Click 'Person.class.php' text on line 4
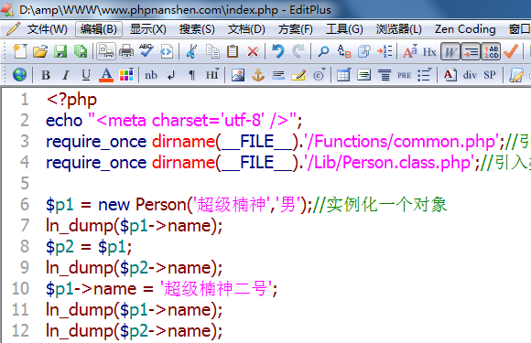This screenshot has height=343, width=531. point(406,163)
